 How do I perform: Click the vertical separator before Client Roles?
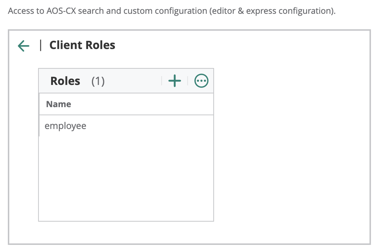(41, 45)
